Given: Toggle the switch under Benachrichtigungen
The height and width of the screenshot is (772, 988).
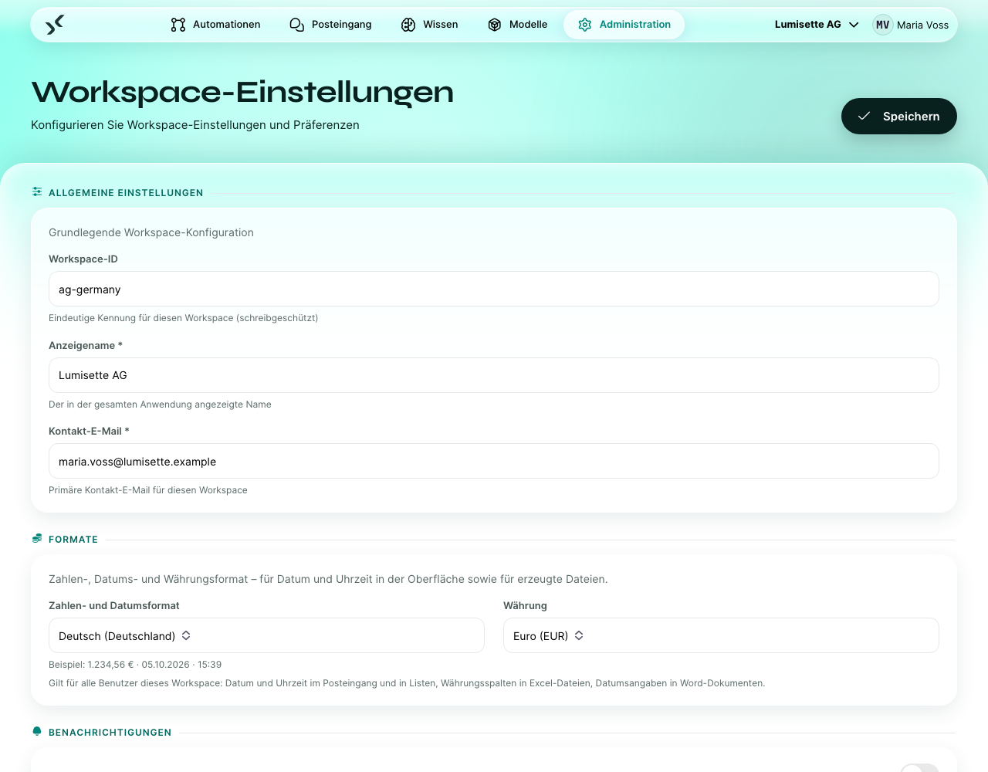Looking at the screenshot, I should click(919, 768).
